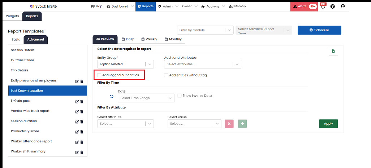The width and height of the screenshot is (371, 168).
Task: Remove attribute filter with red X button
Action: point(229,124)
